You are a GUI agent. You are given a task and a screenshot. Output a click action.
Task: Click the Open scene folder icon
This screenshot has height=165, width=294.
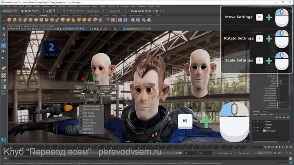coord(26,11)
